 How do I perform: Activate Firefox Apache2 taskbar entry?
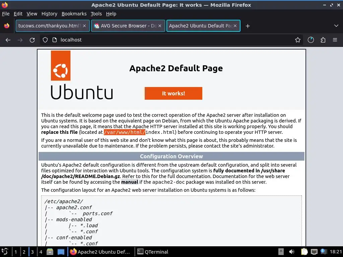[100, 252]
